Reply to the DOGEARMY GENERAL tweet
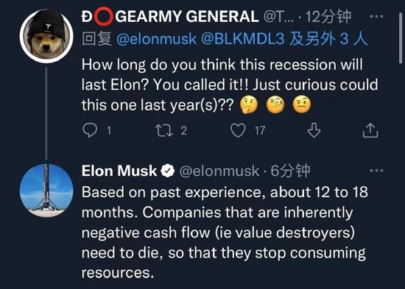 [90, 130]
